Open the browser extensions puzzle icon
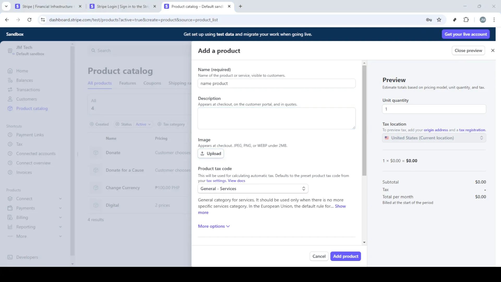Viewport: 501px width, 282px height. [x=466, y=20]
